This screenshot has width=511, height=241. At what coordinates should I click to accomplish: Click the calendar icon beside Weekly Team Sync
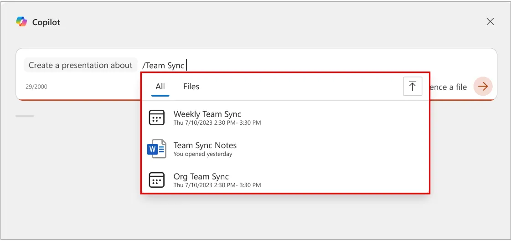pos(157,118)
